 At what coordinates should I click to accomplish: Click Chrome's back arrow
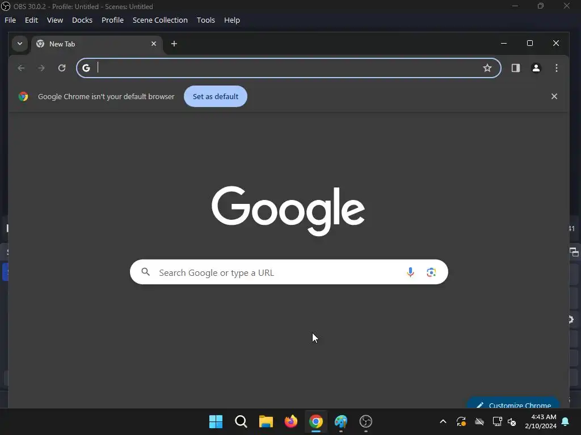coord(21,68)
